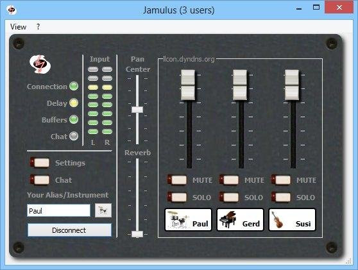This screenshot has height=270, width=358.
Task: Toggle the Settings switch button
Action: [40, 163]
